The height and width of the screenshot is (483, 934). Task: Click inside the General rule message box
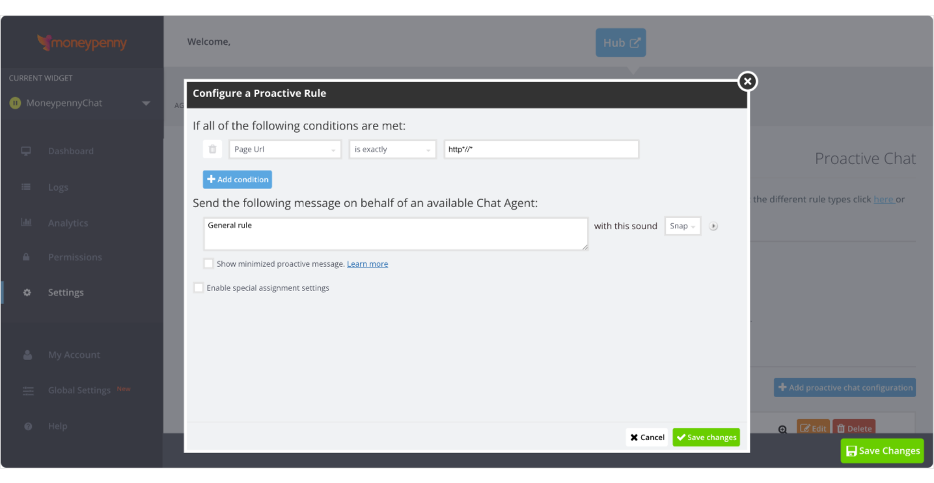(x=395, y=233)
